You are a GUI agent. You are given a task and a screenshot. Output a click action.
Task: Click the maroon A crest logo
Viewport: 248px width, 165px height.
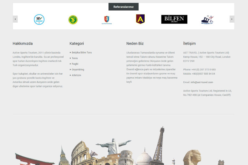click(x=140, y=19)
